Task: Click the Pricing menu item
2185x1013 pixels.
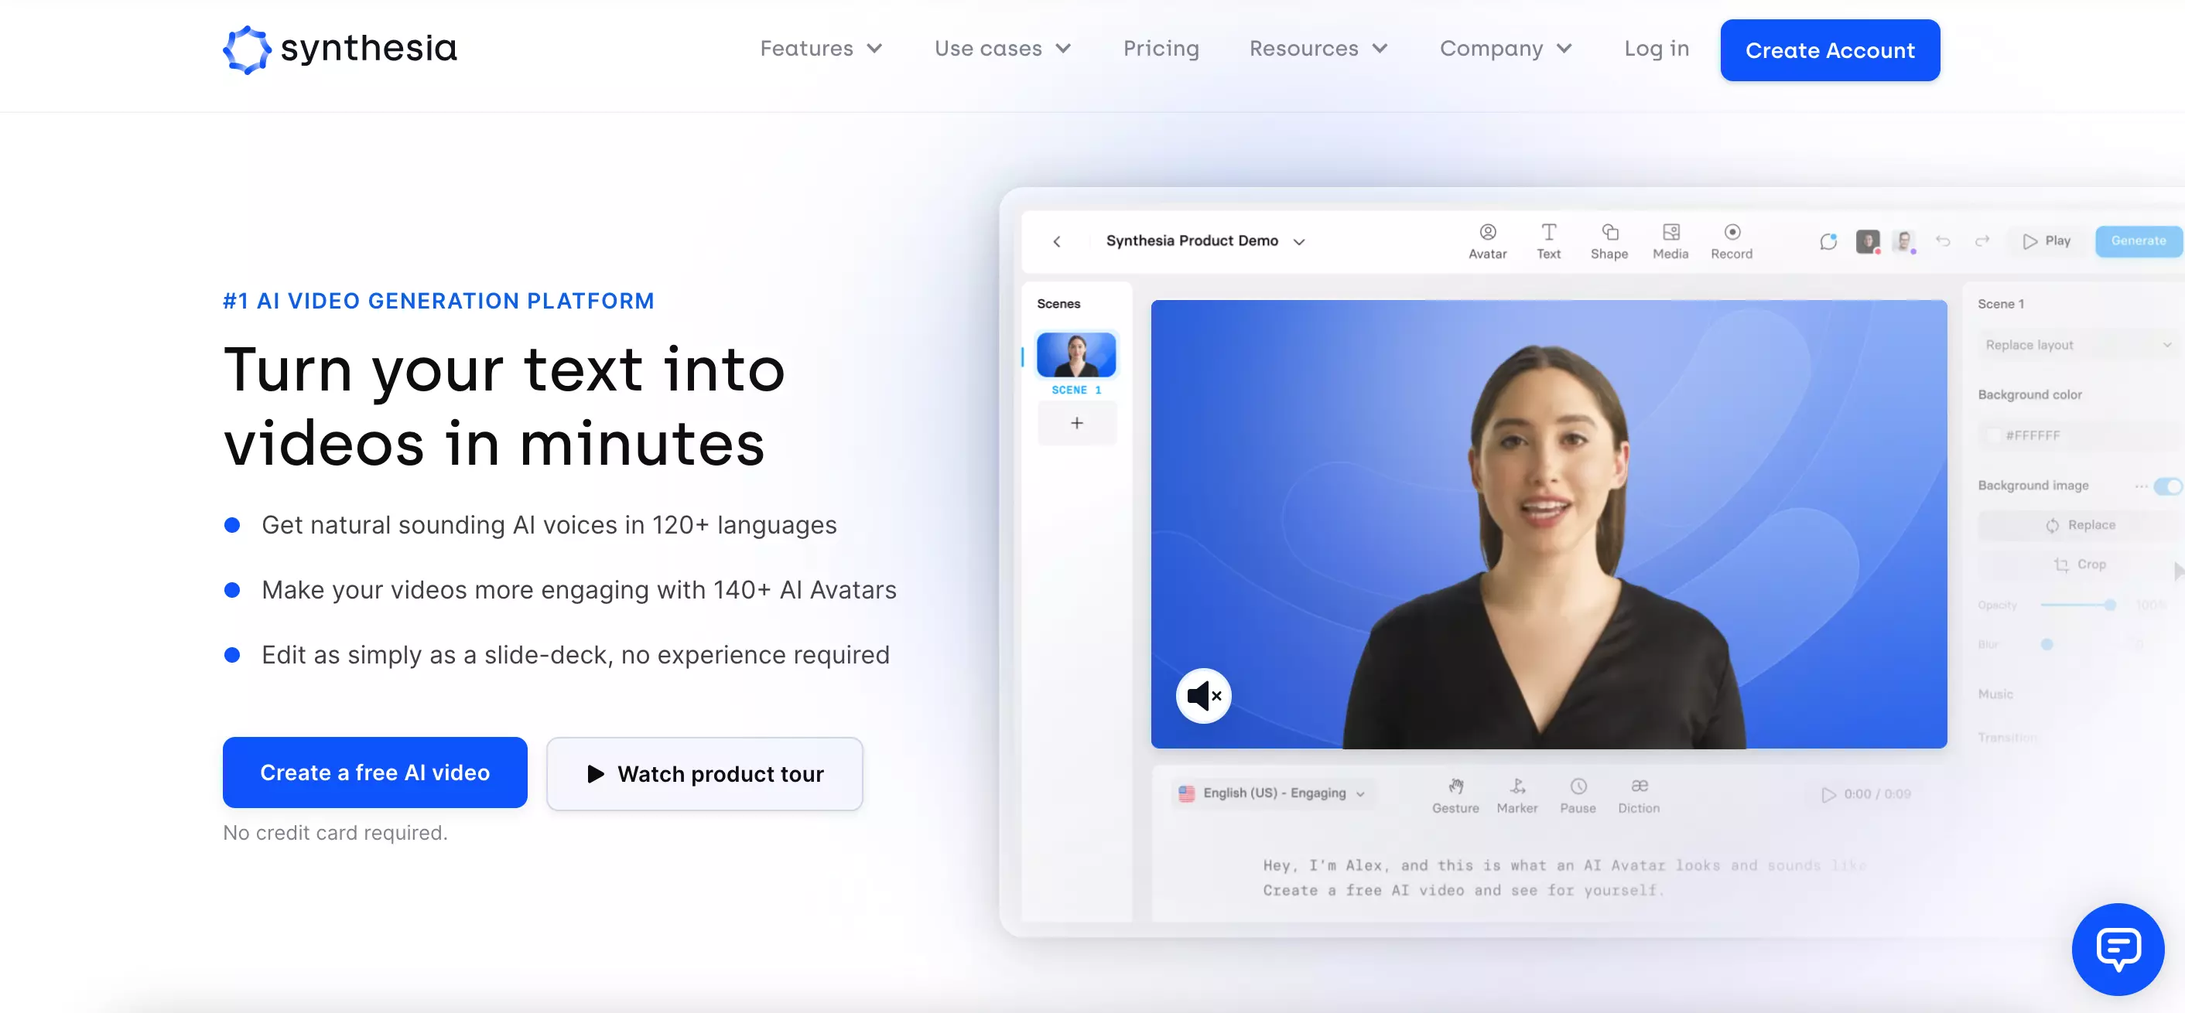Action: coord(1161,49)
